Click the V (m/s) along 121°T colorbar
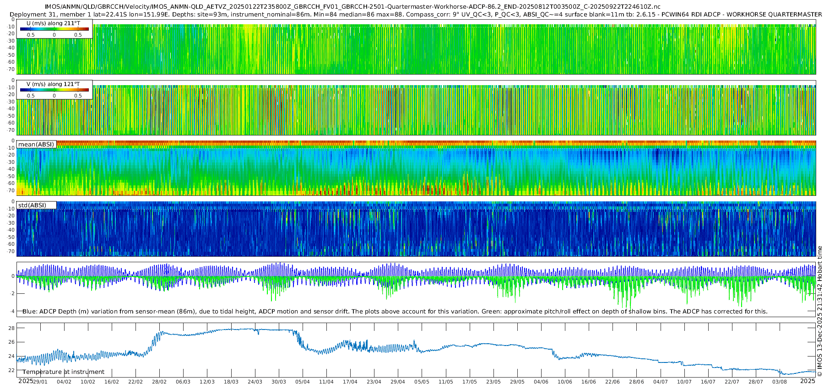This screenshot has height=389, width=824. coord(54,90)
